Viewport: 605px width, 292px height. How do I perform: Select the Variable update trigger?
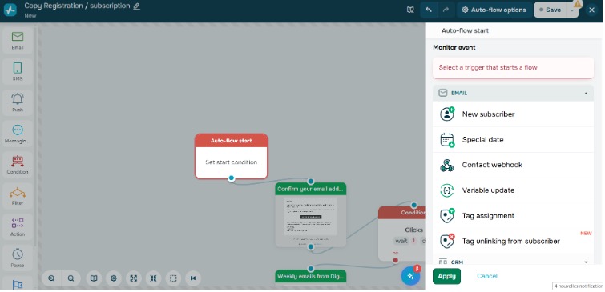tap(513, 190)
